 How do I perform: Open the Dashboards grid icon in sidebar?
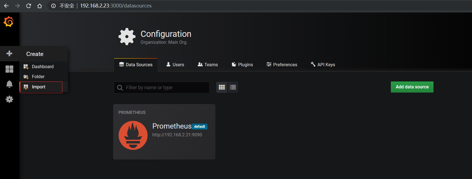tap(9, 69)
